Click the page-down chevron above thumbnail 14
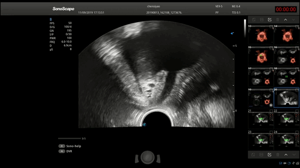The height and width of the screenshot is (168, 300). (x=293, y=19)
